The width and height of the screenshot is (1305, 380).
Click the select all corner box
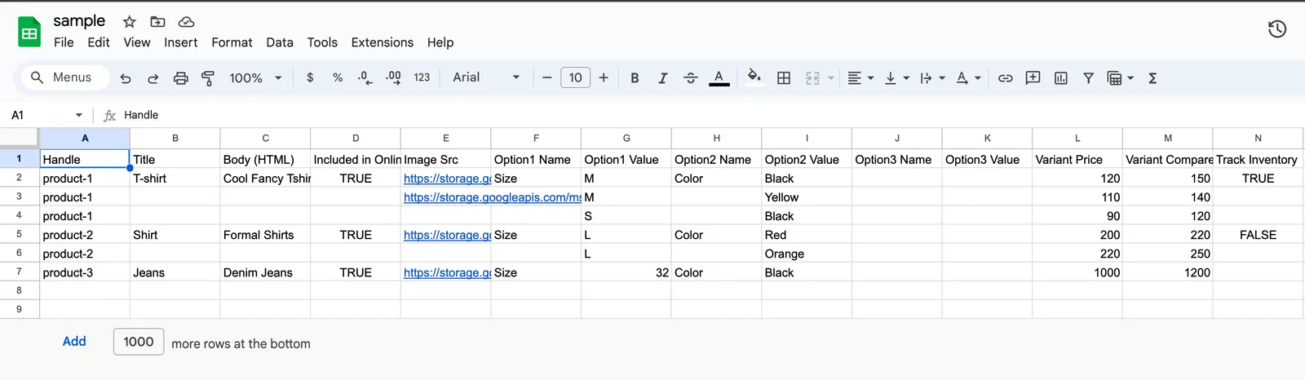click(20, 138)
